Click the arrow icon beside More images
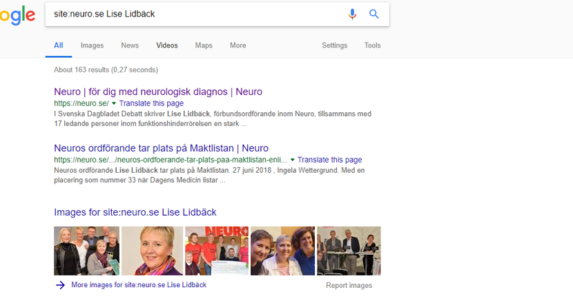This screenshot has height=303, width=573. pyautogui.click(x=61, y=285)
